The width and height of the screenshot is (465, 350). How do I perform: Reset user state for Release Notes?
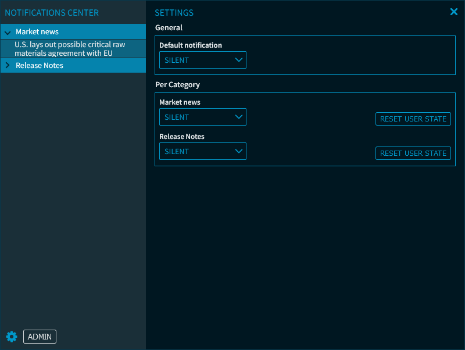tap(413, 153)
